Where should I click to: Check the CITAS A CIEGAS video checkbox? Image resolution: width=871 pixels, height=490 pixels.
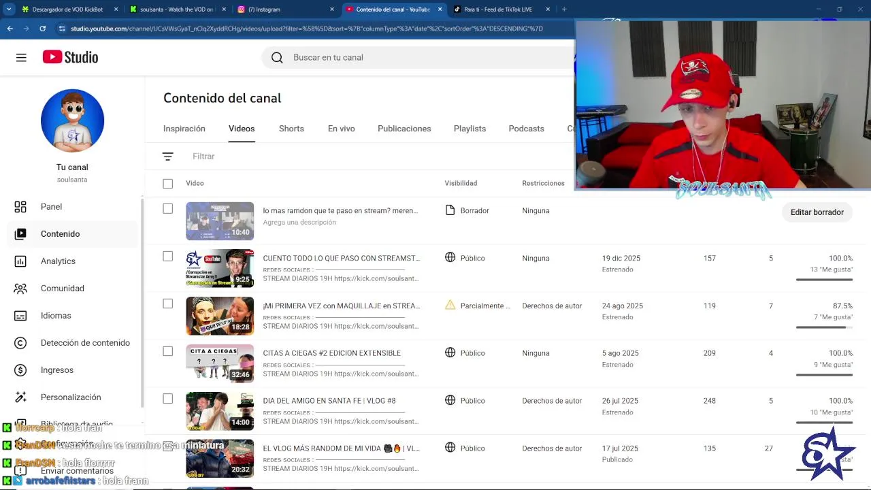(168, 351)
